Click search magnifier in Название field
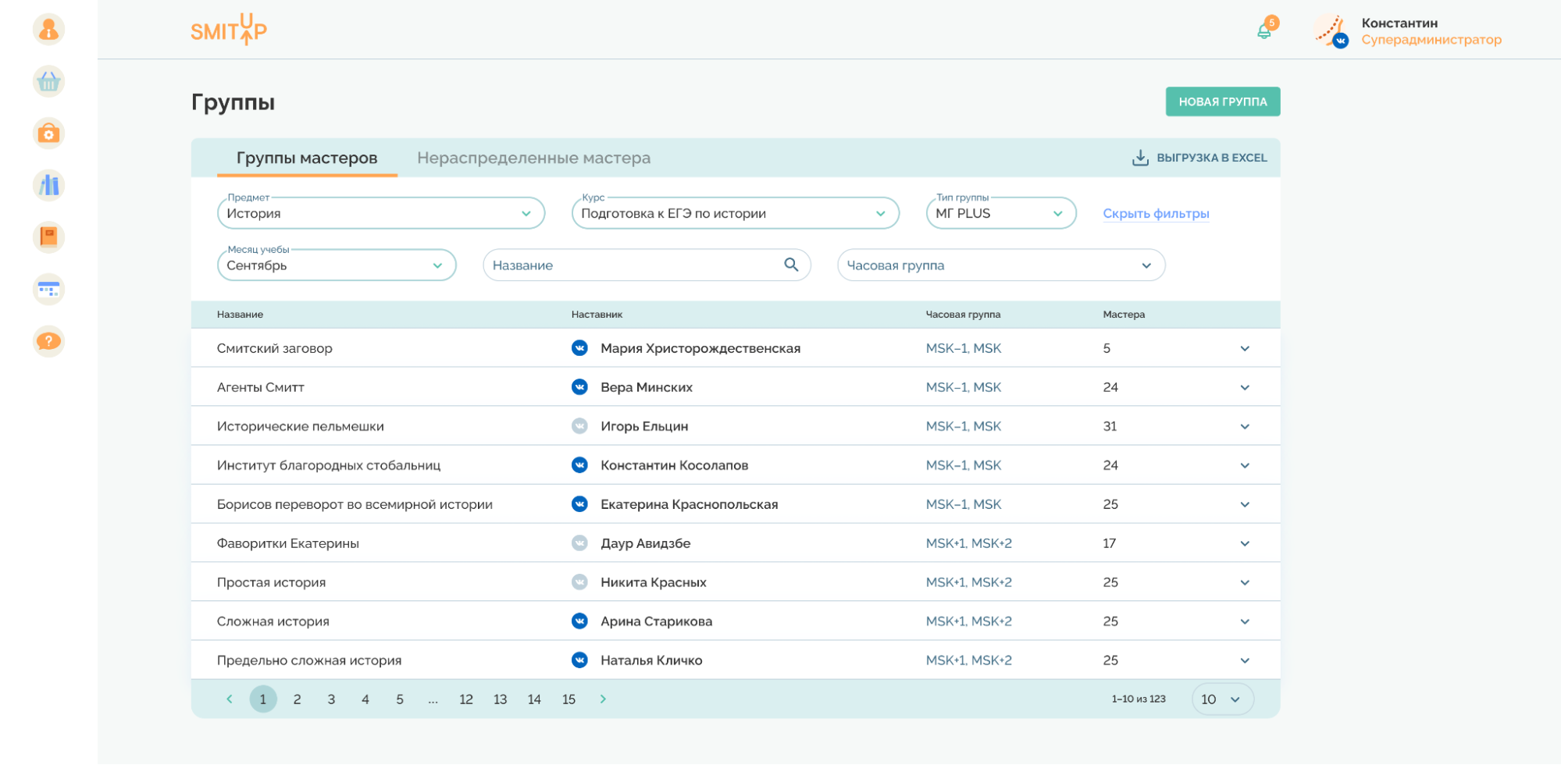The width and height of the screenshot is (1561, 765). [x=791, y=265]
